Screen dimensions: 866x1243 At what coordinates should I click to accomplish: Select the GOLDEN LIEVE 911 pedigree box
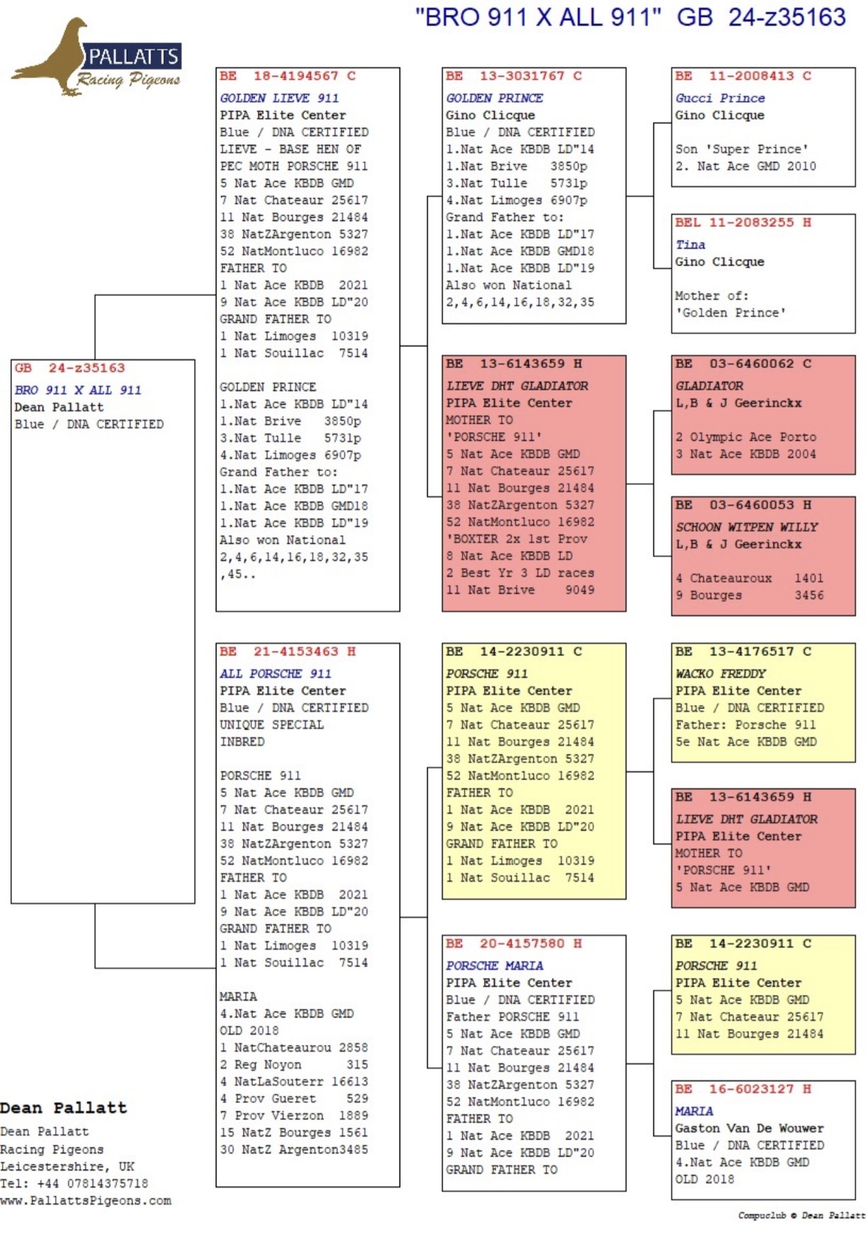click(308, 339)
